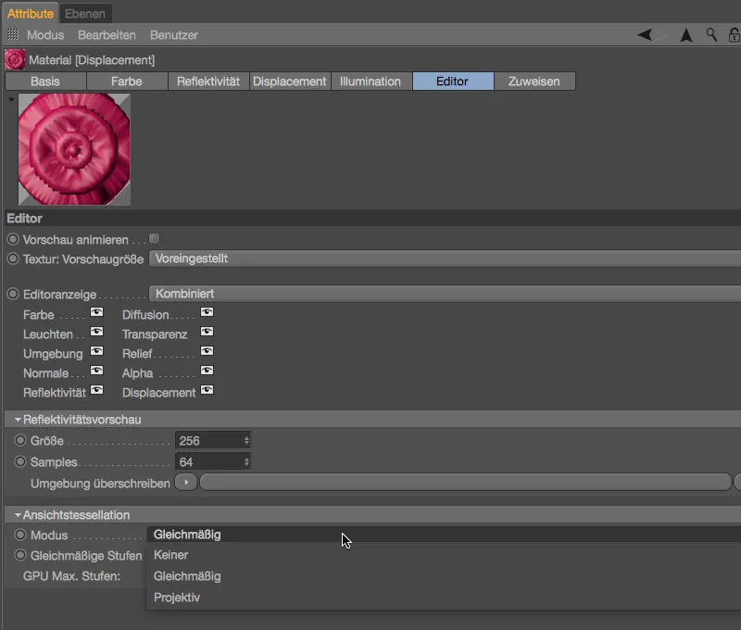Open the Basis material tab
Viewport: 741px width, 630px height.
[45, 82]
